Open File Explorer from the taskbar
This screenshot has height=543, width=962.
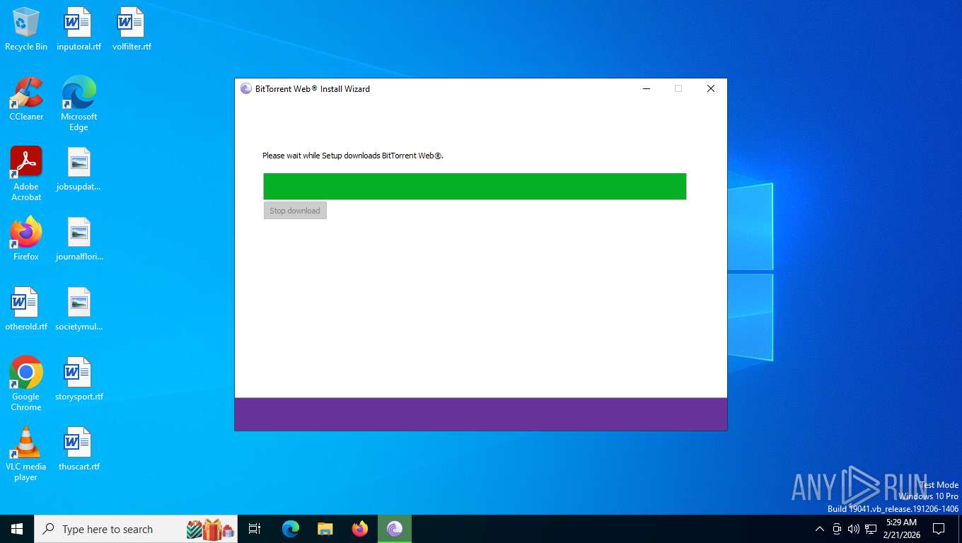tap(325, 529)
